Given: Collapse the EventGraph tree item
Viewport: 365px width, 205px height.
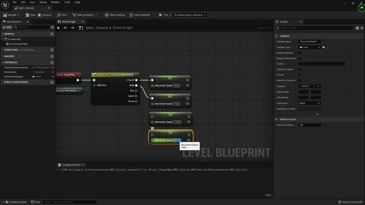Looking at the screenshot, I should click(2, 39).
